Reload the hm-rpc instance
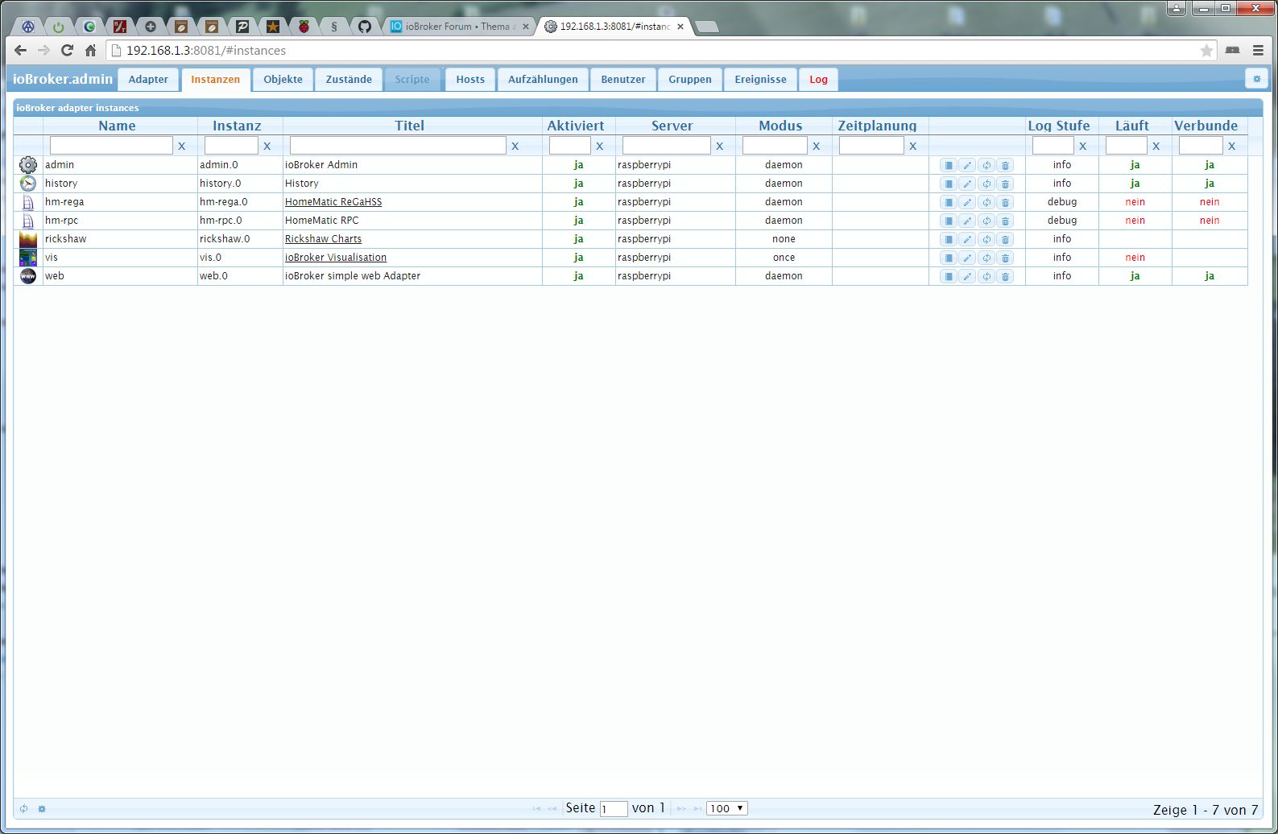Screen dimensions: 1278x834 pos(986,221)
